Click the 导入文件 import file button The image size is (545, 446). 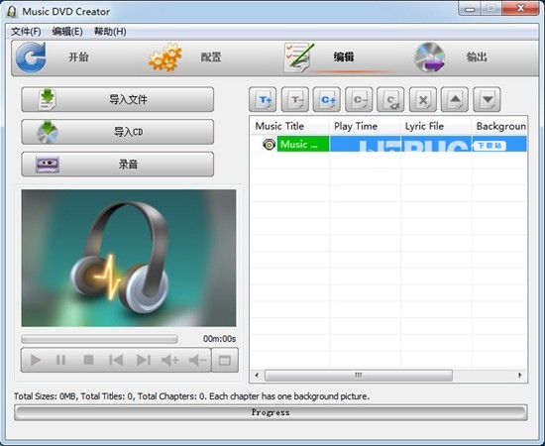point(118,100)
